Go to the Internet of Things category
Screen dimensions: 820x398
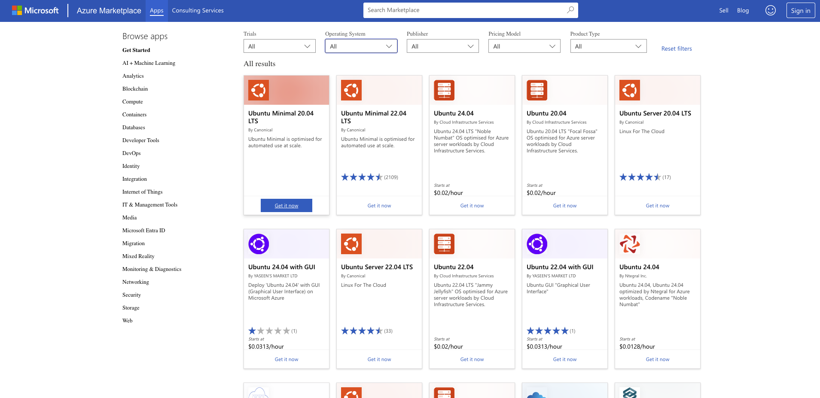pyautogui.click(x=143, y=192)
